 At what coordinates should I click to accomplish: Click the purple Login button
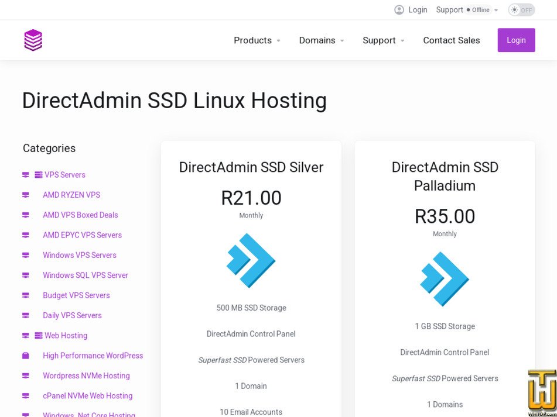(516, 40)
